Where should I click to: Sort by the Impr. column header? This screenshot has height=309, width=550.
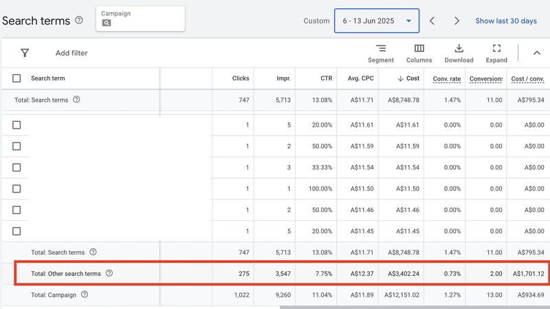click(283, 78)
